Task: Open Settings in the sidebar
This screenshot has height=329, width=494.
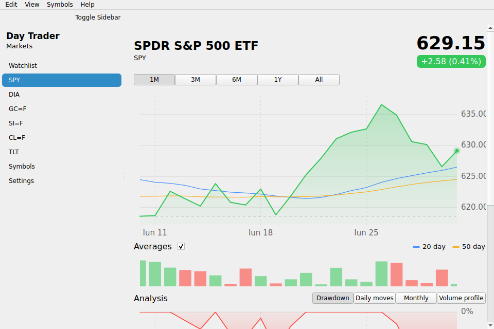Action: tap(62, 181)
